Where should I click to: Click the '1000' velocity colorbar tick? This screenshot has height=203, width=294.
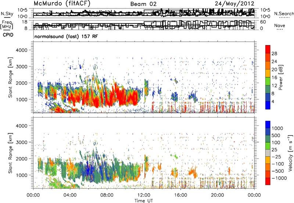pos(277,128)
